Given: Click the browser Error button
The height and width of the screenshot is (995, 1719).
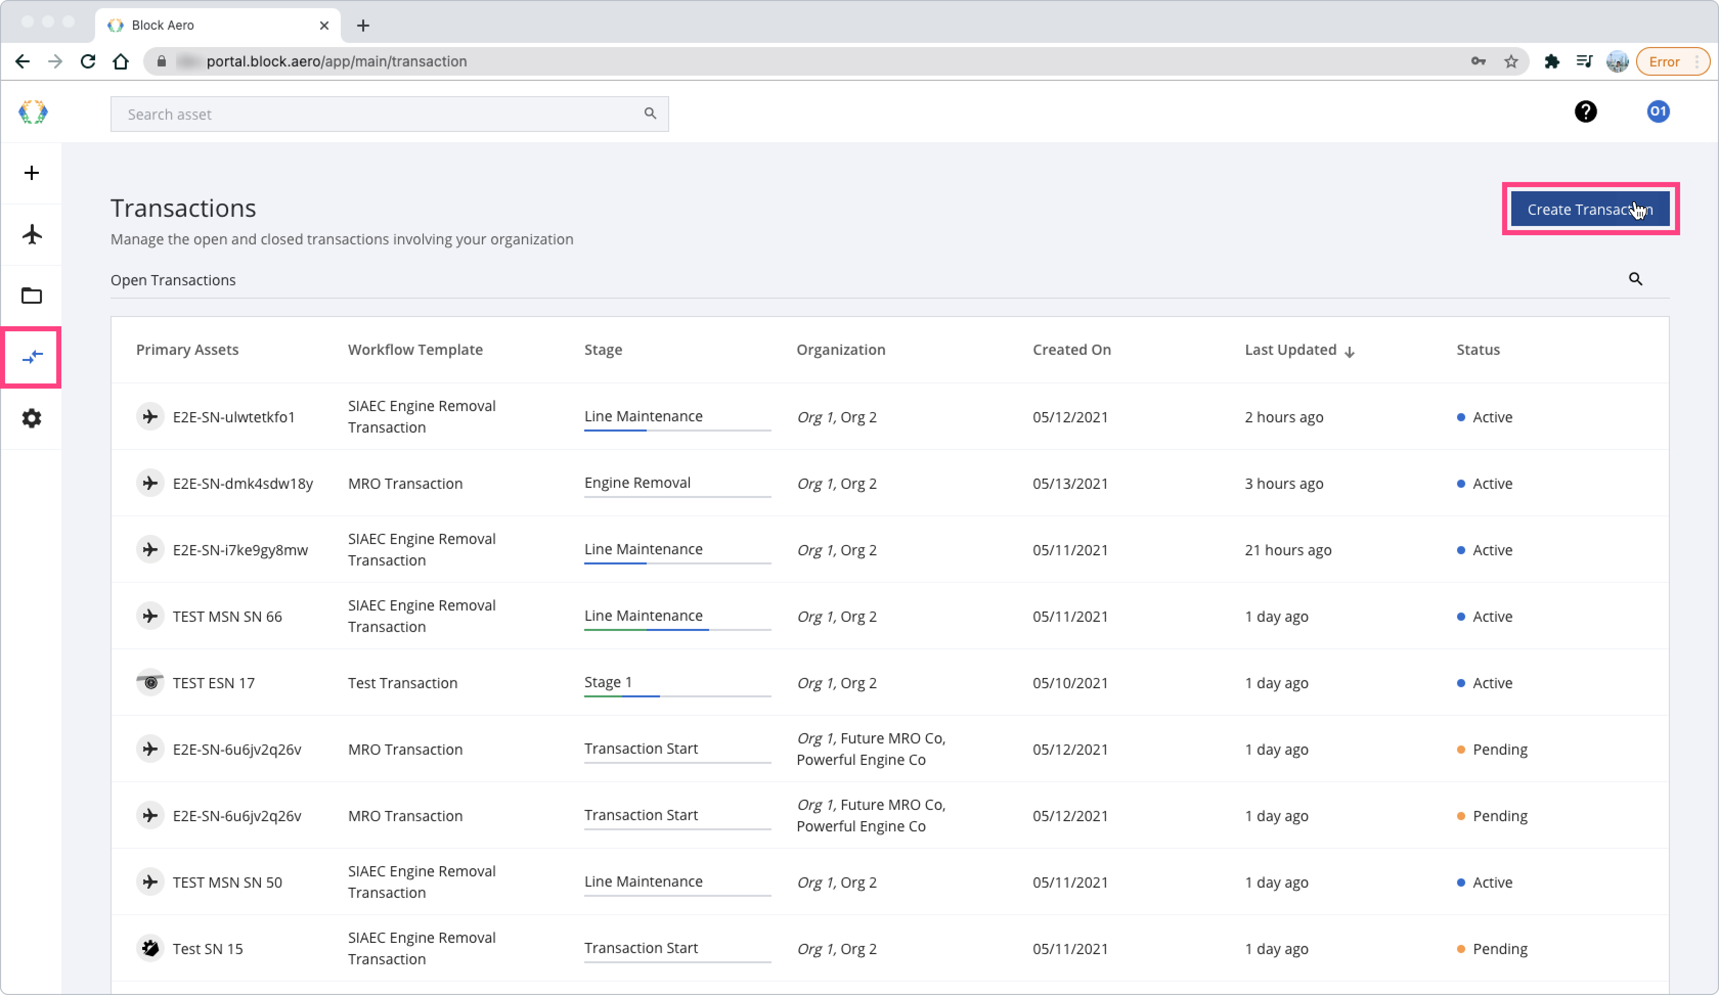Looking at the screenshot, I should (1672, 61).
